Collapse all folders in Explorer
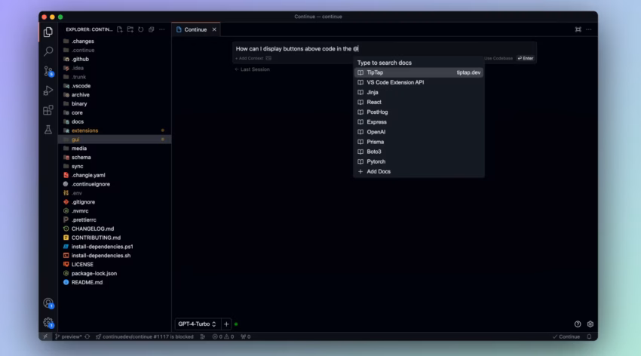 coord(152,29)
